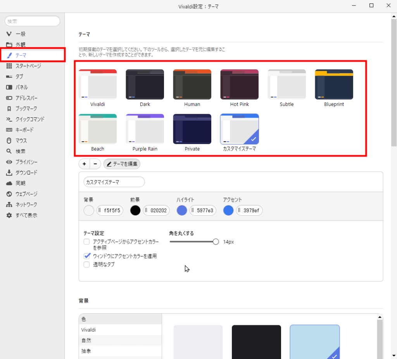Open the マウス icon
The image size is (397, 359).
[x=9, y=141]
